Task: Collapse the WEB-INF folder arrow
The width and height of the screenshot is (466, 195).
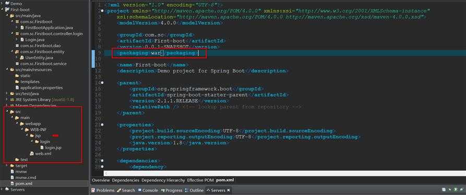Action: tap(22, 130)
